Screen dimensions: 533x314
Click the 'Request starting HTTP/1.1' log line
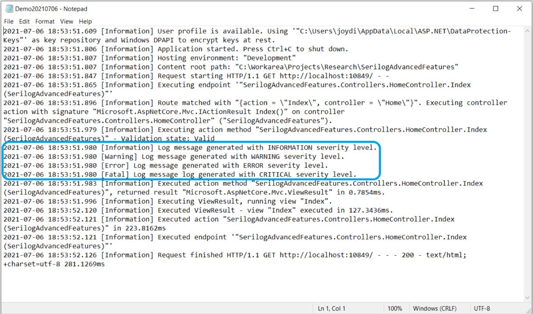(x=196, y=76)
